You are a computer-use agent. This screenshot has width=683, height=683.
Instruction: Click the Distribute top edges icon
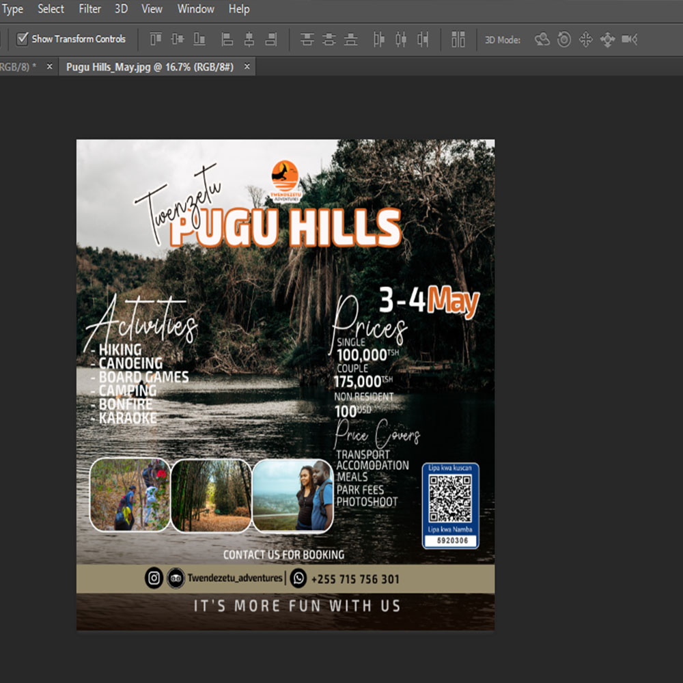pos(307,40)
